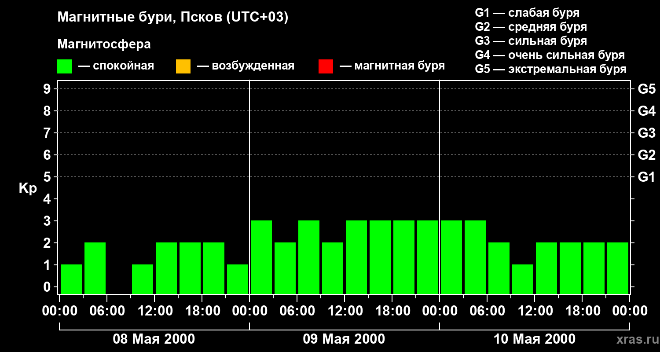This screenshot has height=352, width=660.
Task: Select the line 'G5 — экстремальная буря'
Action: tap(550, 69)
